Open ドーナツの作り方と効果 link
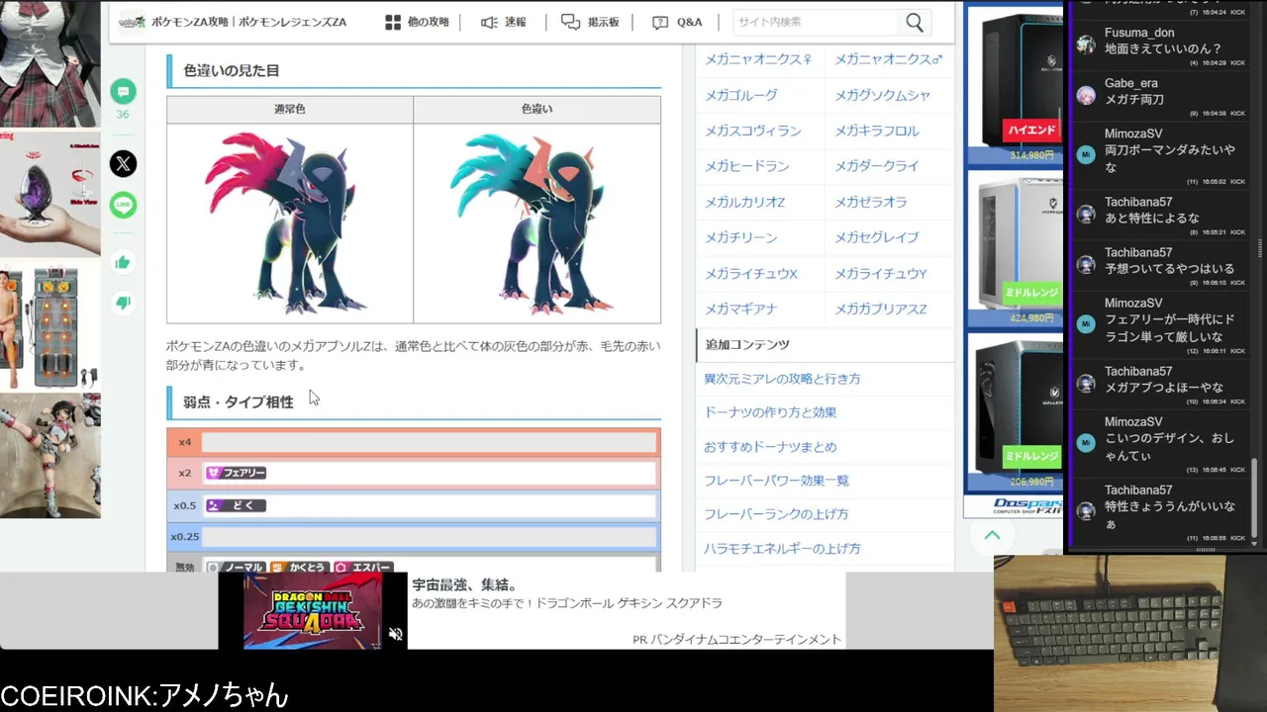Viewport: 1267px width, 712px height. click(x=770, y=412)
